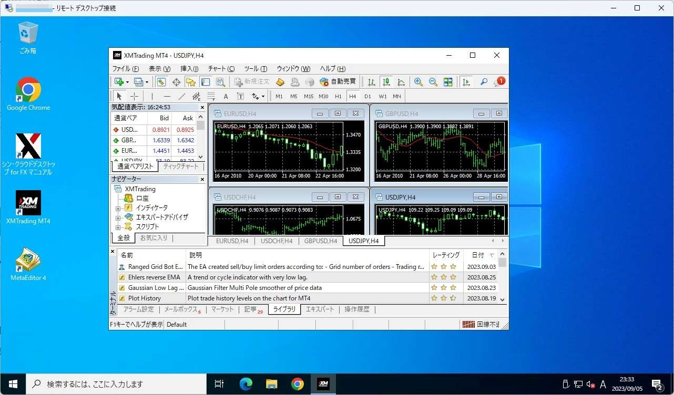The height and width of the screenshot is (395, 674).
Task: Select the text label T tool
Action: [240, 96]
